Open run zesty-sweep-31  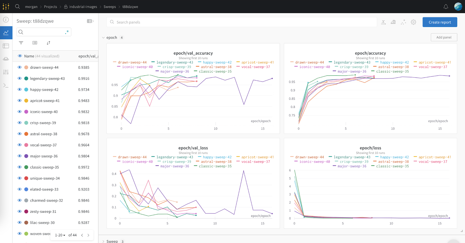(x=43, y=212)
